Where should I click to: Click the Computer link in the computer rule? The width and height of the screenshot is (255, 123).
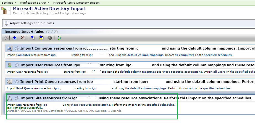click(x=23, y=55)
